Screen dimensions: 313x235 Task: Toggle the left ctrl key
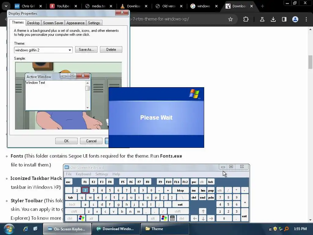[71, 218]
